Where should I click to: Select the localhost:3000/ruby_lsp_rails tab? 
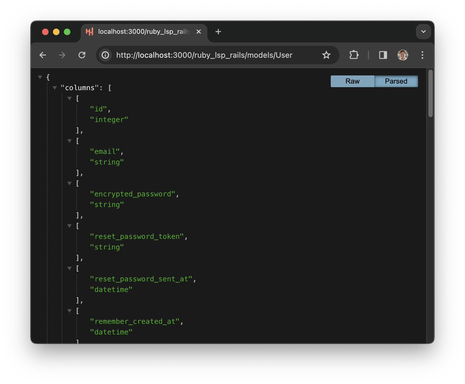coord(144,32)
